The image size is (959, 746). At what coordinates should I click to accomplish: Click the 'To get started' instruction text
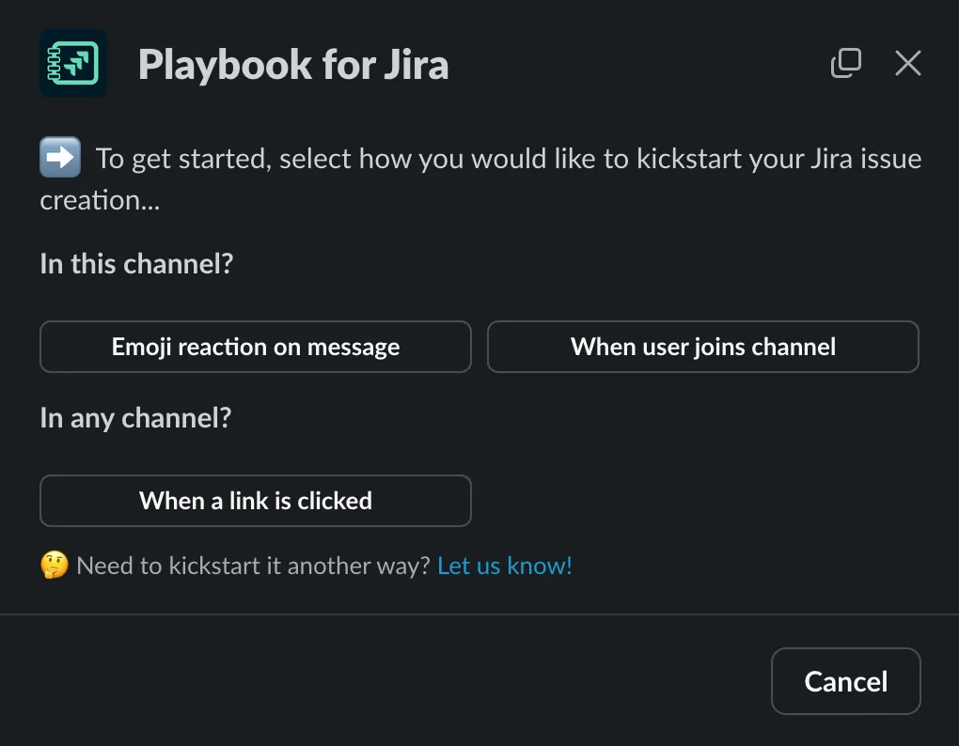(x=480, y=179)
